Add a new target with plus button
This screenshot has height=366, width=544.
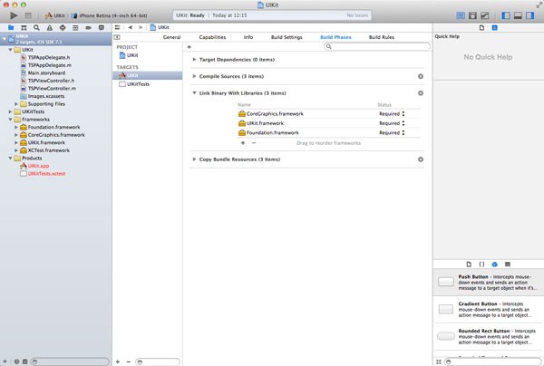click(x=118, y=361)
